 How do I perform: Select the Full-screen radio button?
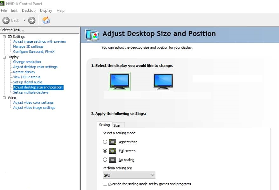(x=105, y=151)
